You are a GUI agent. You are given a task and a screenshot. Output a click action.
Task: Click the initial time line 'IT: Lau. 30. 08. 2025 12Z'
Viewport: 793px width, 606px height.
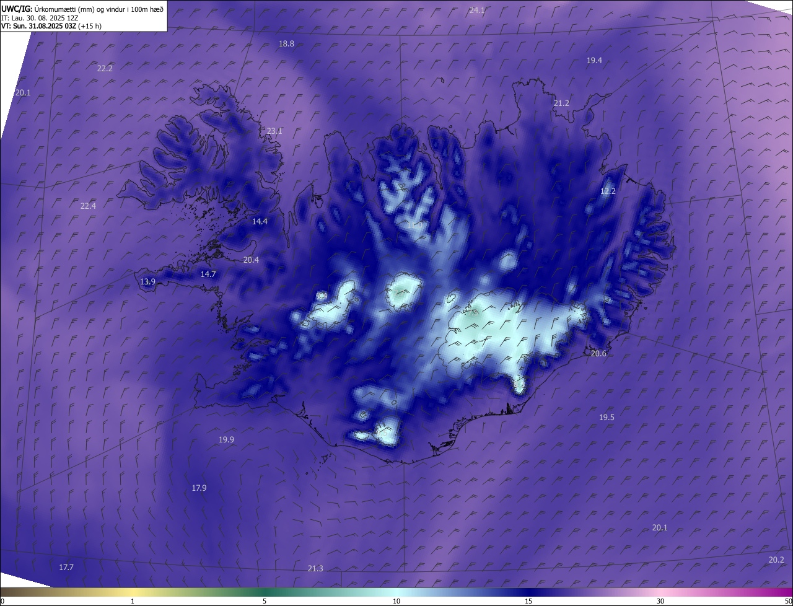41,18
